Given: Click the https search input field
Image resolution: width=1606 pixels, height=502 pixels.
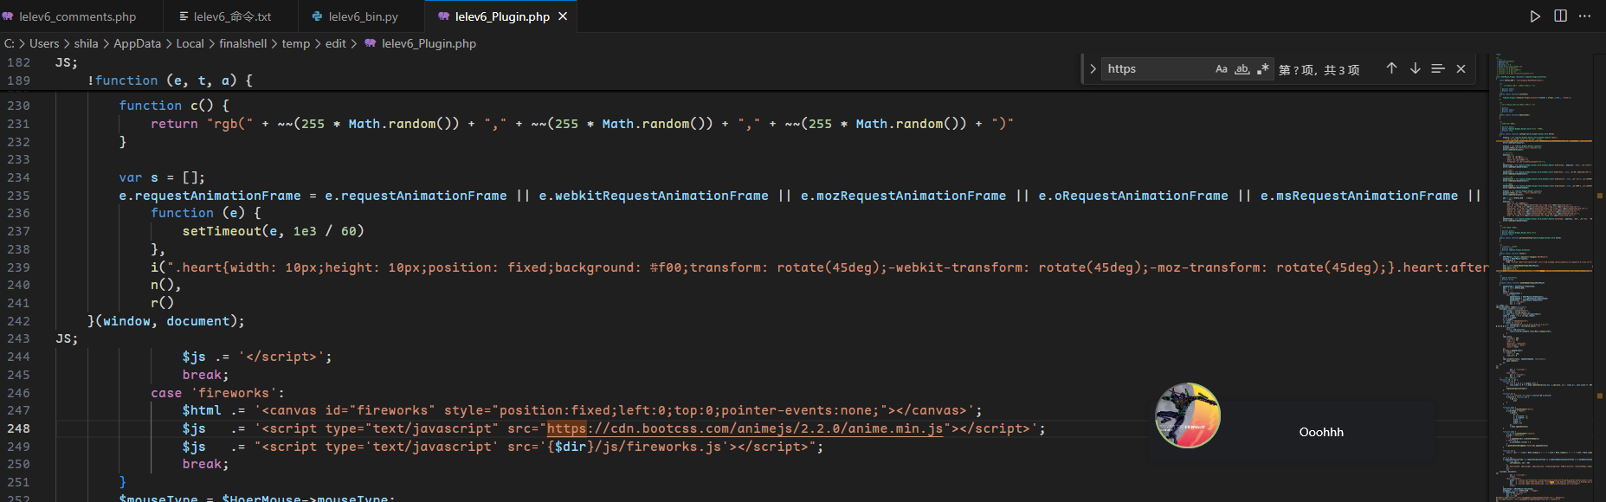Looking at the screenshot, I should (x=1156, y=69).
